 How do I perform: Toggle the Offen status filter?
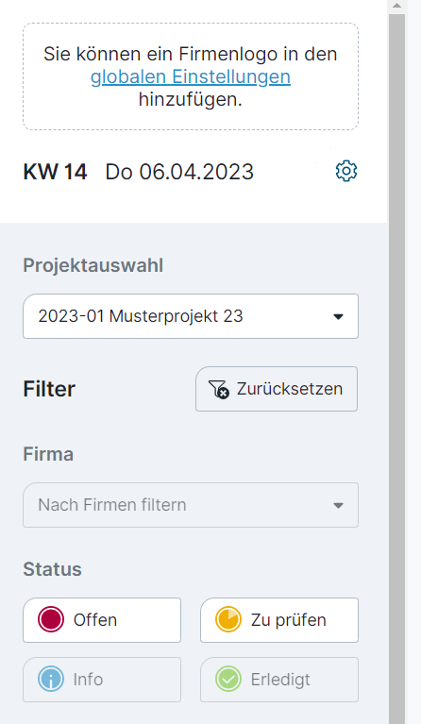click(102, 619)
